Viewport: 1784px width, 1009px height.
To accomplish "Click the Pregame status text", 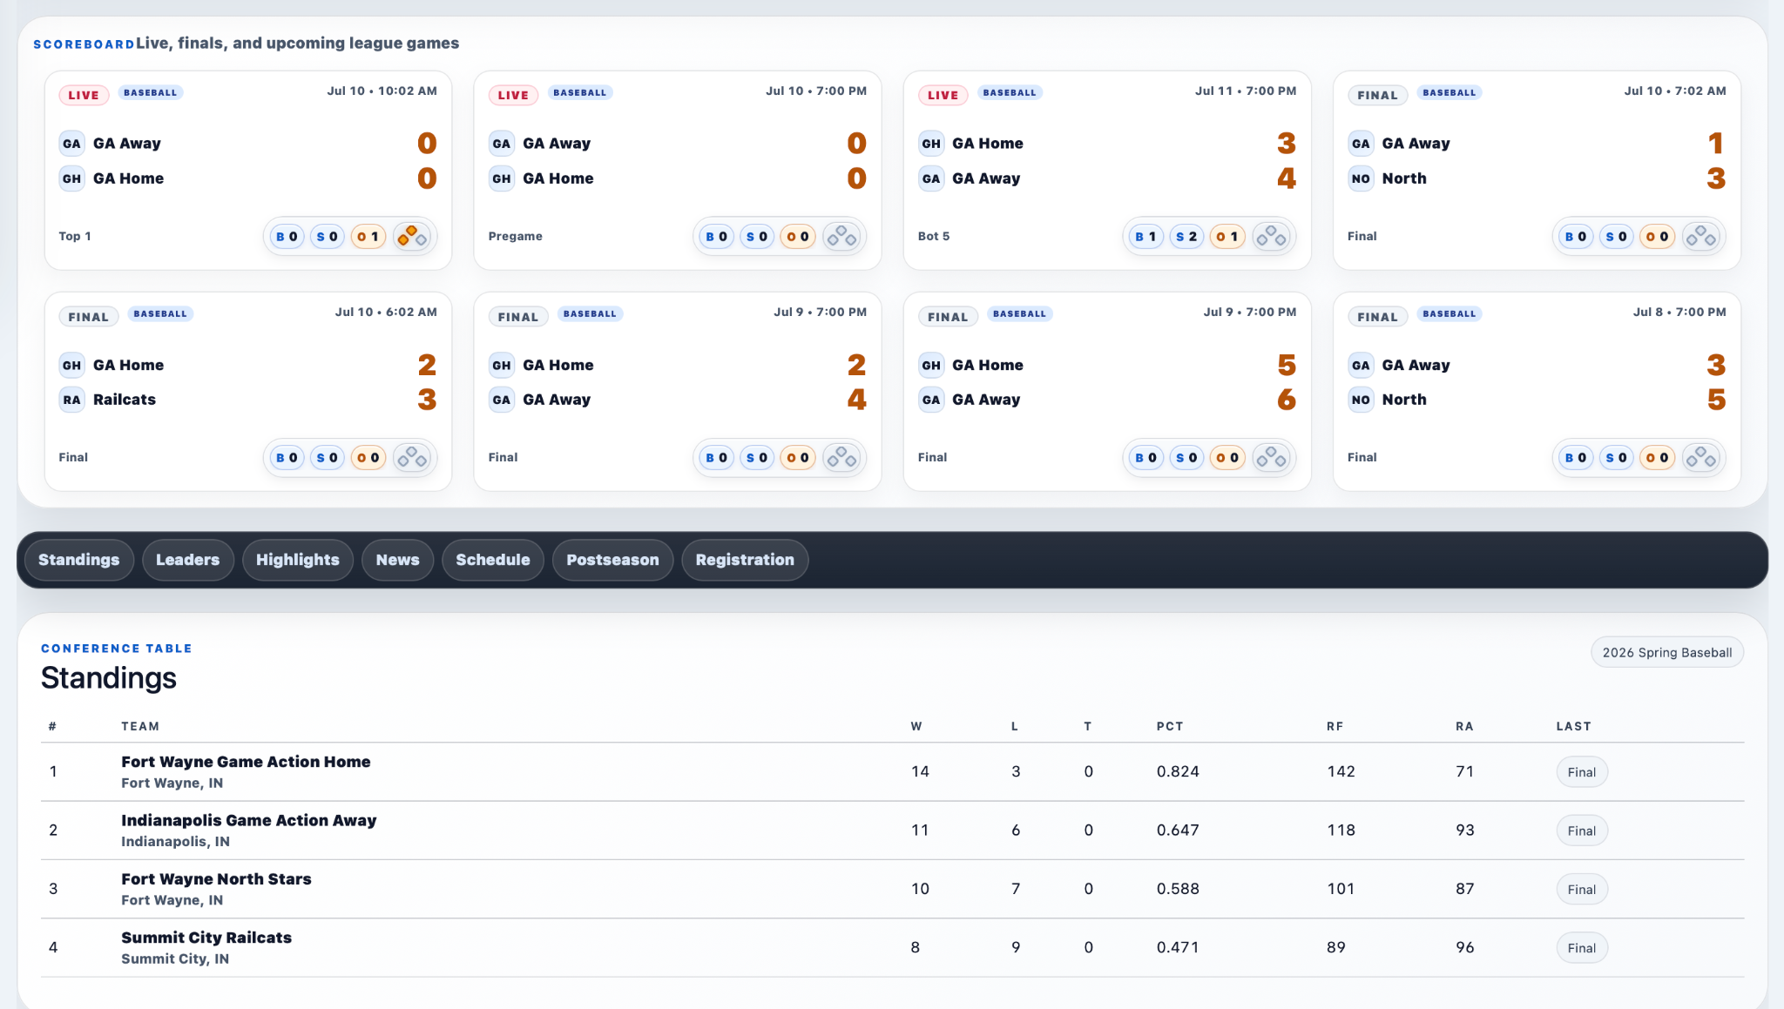I will pyautogui.click(x=515, y=236).
